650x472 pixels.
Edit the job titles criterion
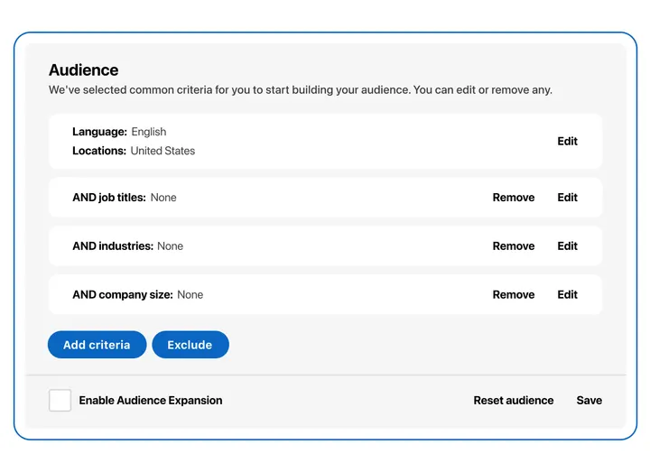[567, 198]
